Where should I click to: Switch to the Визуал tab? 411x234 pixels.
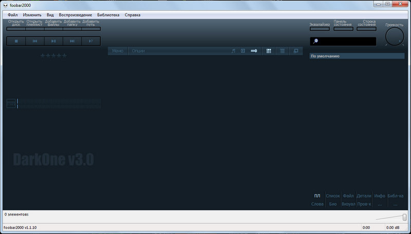(348, 204)
